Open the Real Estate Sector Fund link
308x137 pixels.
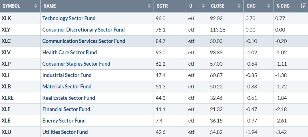69,98
